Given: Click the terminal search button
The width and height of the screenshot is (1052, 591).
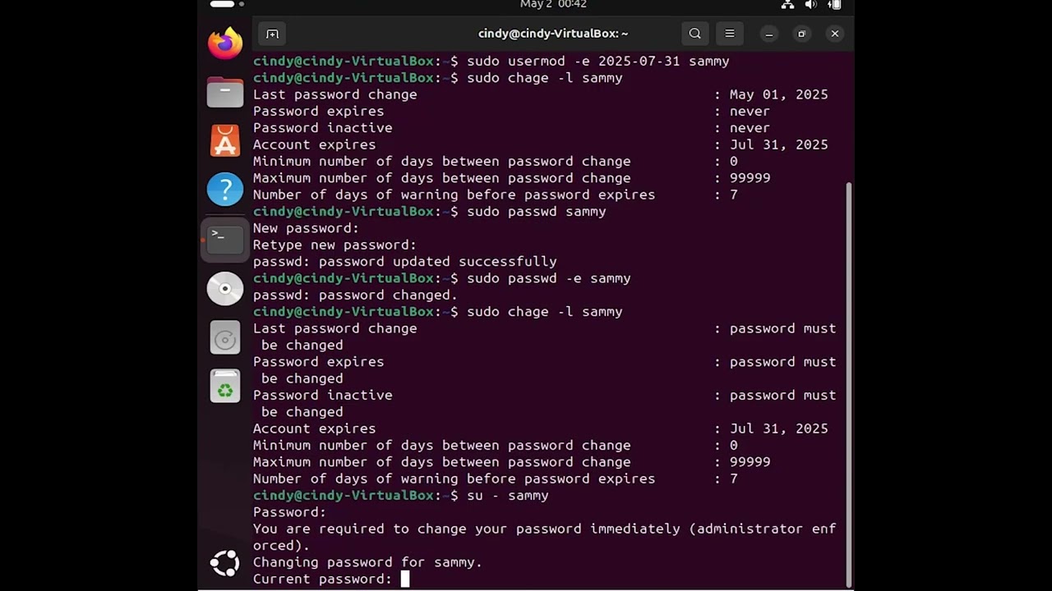Looking at the screenshot, I should tap(695, 34).
